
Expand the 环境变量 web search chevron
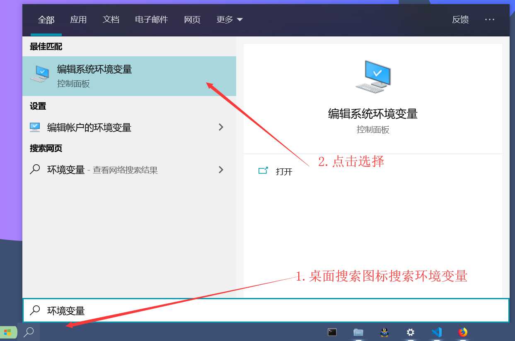point(221,170)
